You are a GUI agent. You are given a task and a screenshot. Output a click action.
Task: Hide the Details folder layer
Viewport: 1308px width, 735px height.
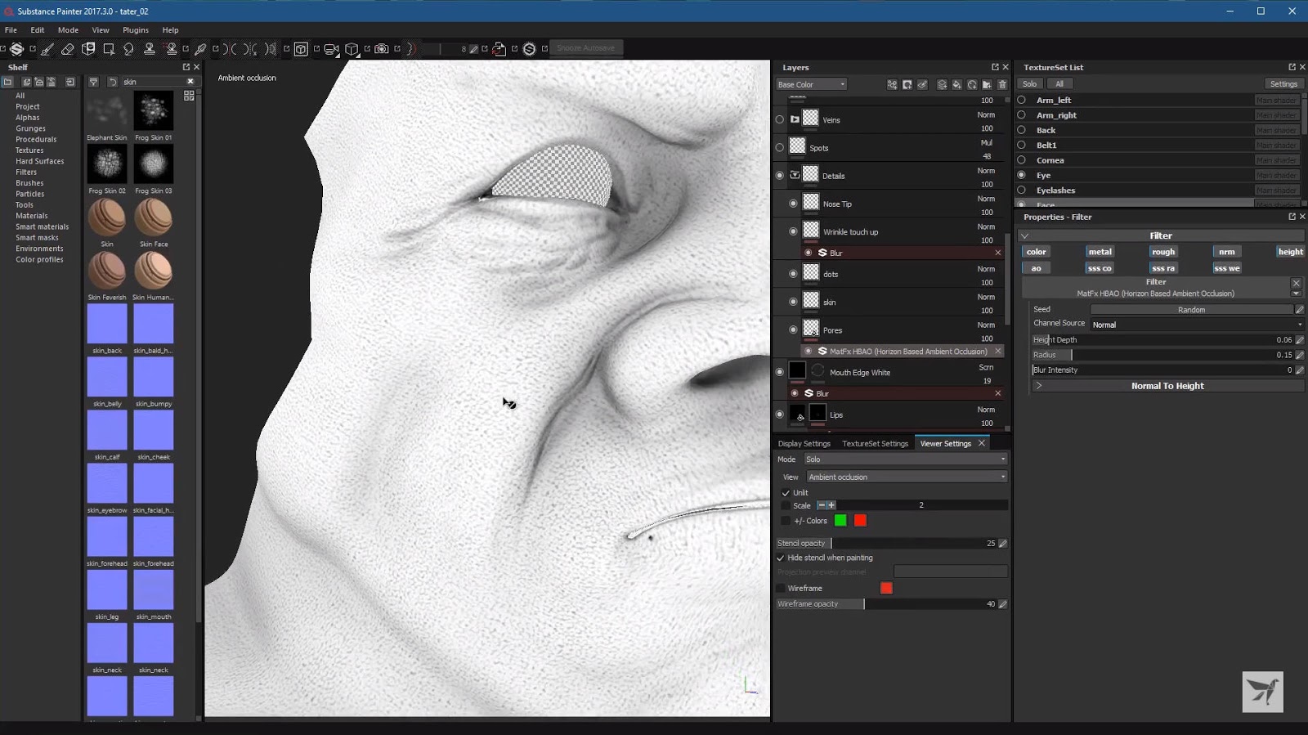coord(779,176)
